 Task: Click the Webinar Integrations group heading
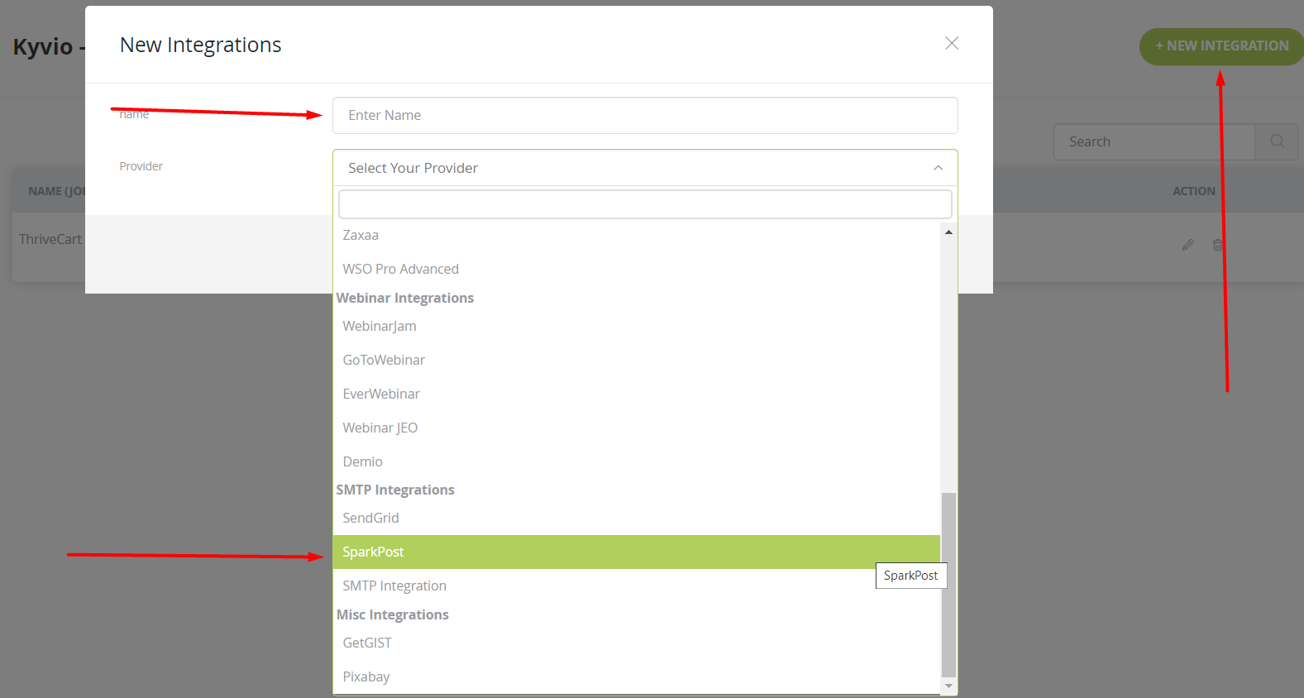pos(405,298)
